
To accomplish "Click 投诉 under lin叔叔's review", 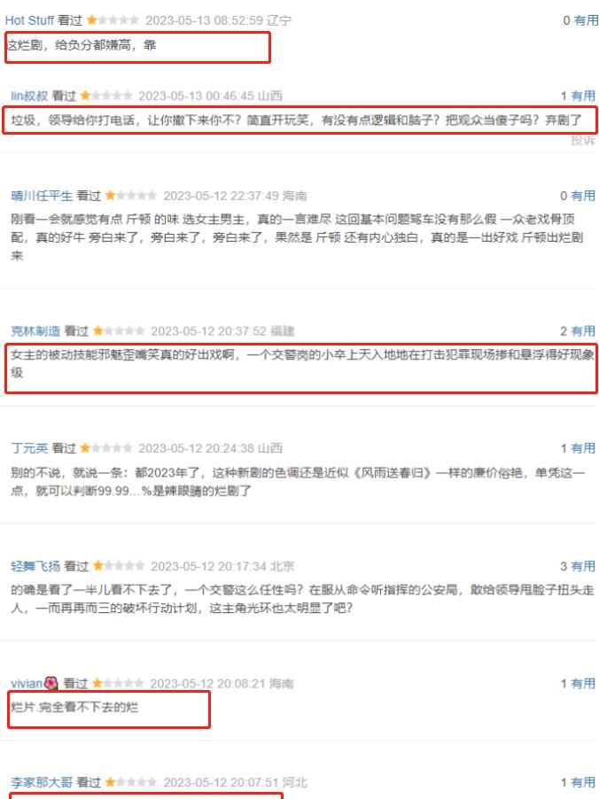I will point(583,140).
